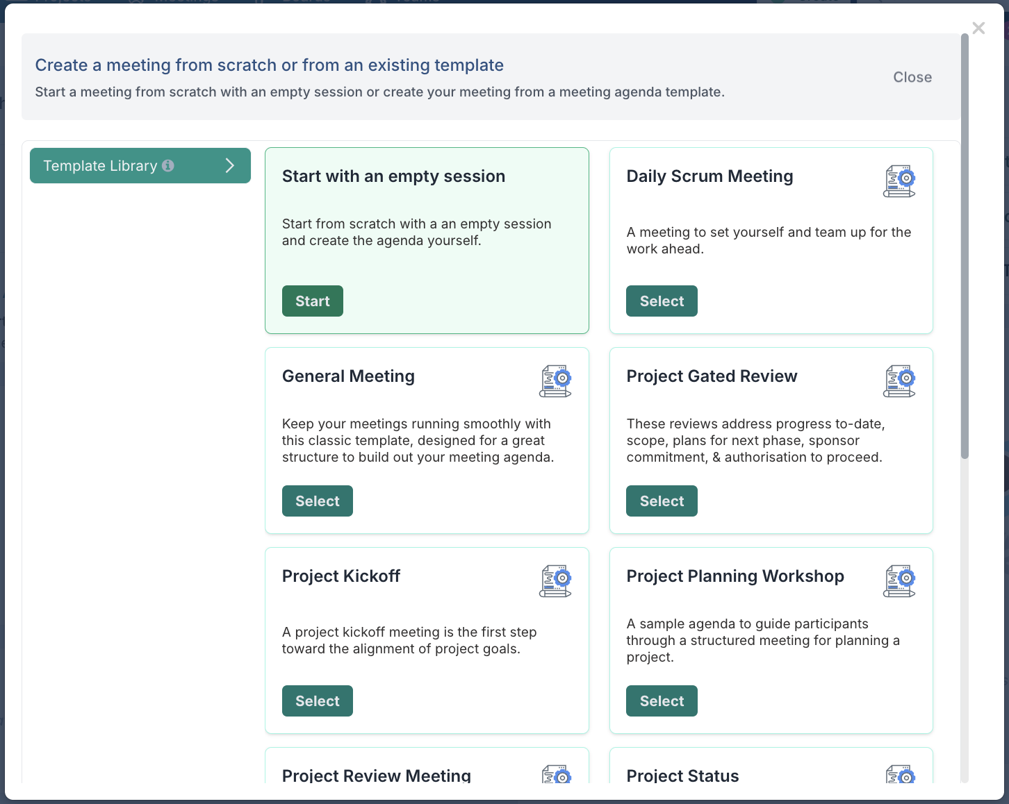Expand the Template Library chevron arrow
Screen dimensions: 1009x804
click(230, 166)
